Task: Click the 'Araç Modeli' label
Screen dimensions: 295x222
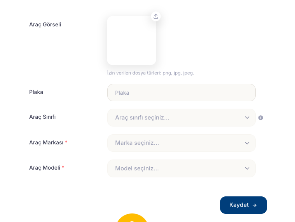Action: [44, 168]
